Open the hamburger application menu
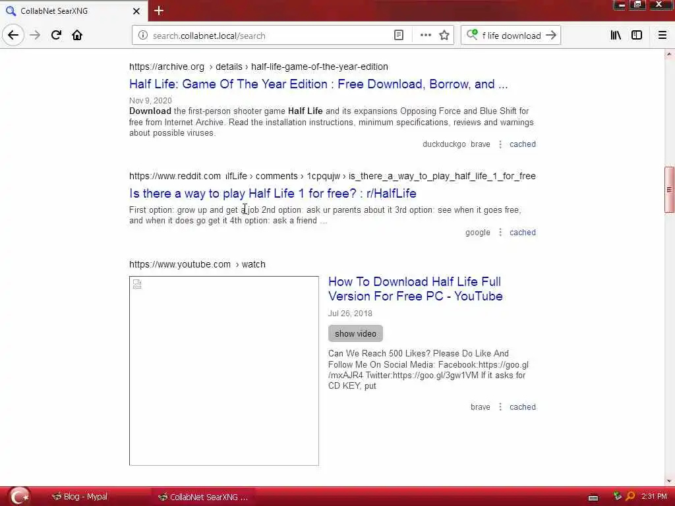Screen dimensions: 675x506 [662, 36]
